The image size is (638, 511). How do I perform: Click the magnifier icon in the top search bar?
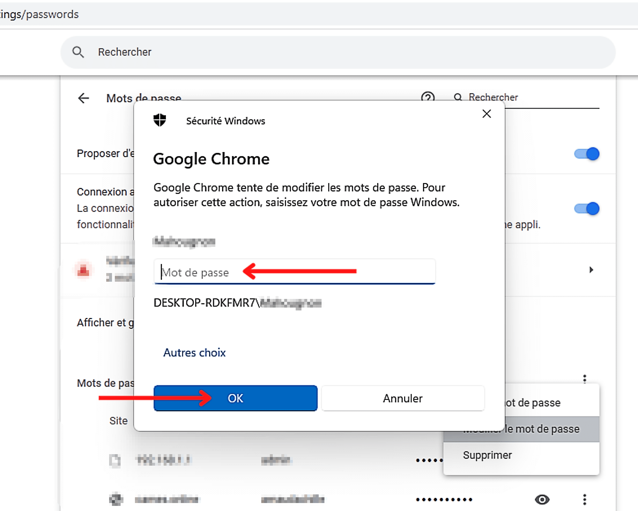pos(78,52)
